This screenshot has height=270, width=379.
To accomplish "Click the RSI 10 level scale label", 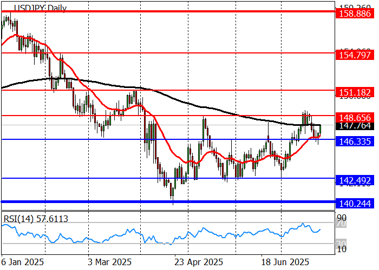I will [341, 249].
